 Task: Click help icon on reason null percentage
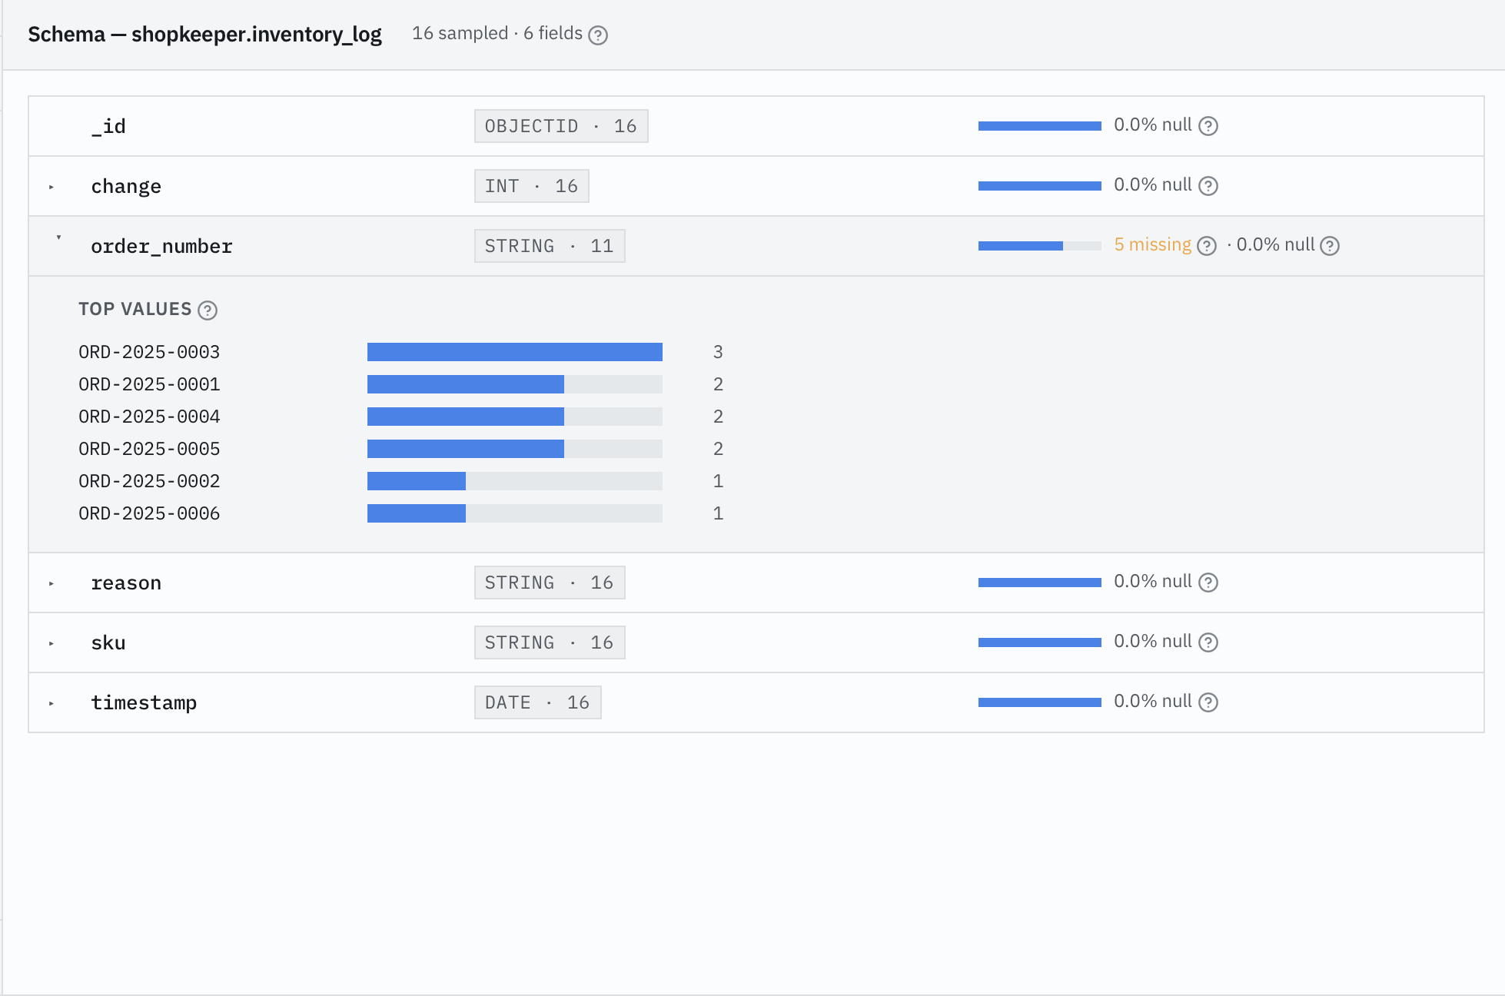pos(1208,583)
